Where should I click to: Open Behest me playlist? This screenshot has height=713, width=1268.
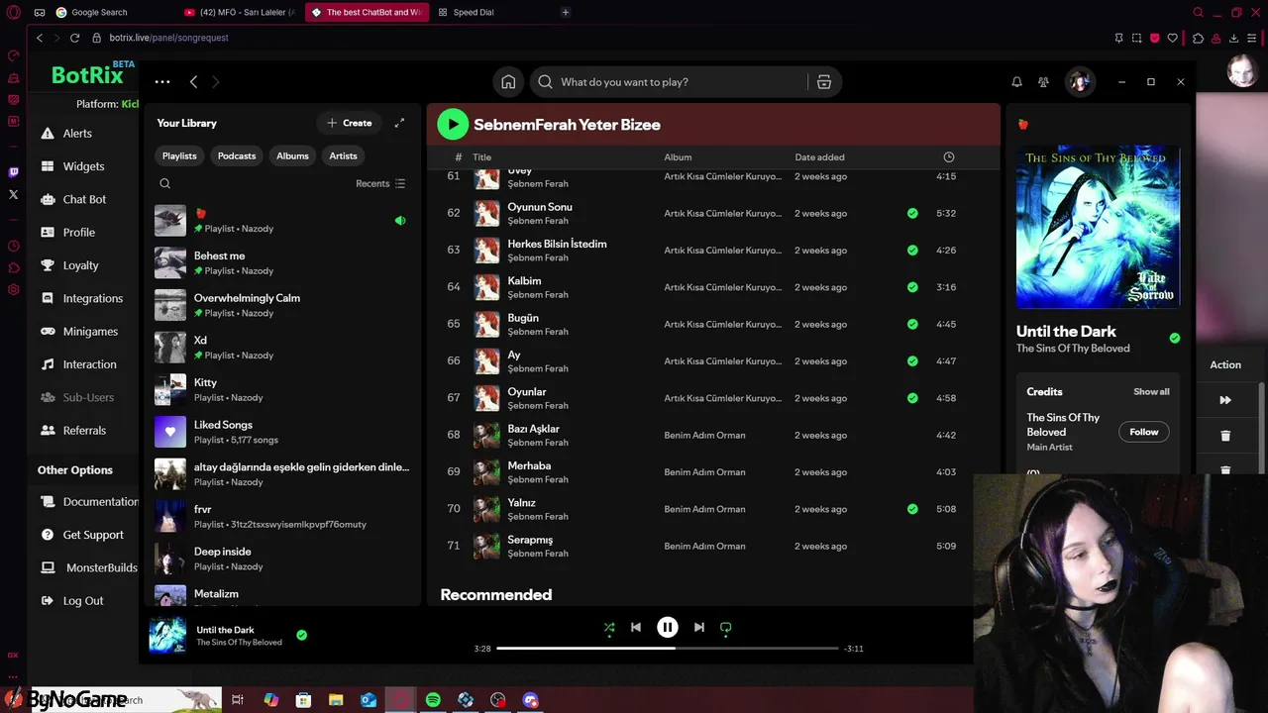[281, 262]
